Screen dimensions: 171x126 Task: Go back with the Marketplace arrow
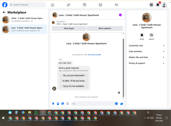(x=4, y=12)
